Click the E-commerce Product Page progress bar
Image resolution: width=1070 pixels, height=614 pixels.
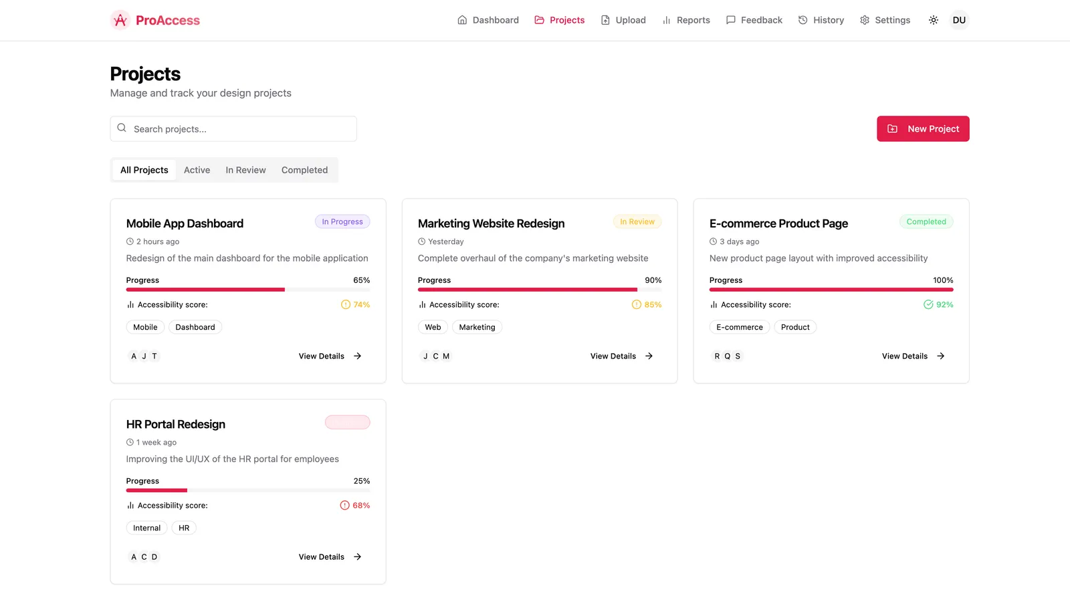pyautogui.click(x=831, y=290)
